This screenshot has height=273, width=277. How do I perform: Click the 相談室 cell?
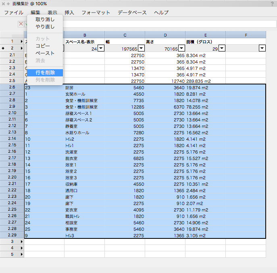tap(84, 223)
